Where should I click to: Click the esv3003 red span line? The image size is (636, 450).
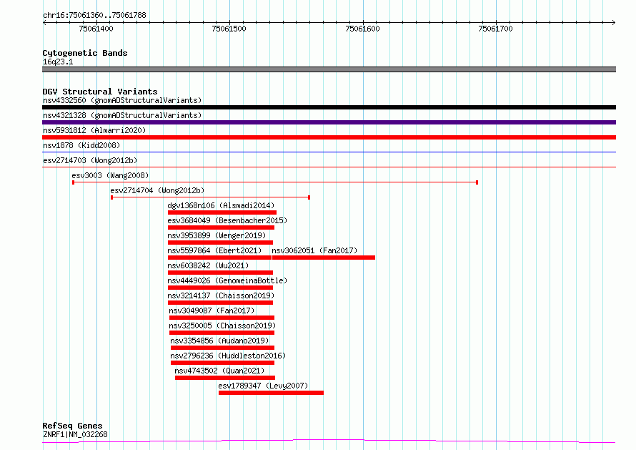point(275,182)
